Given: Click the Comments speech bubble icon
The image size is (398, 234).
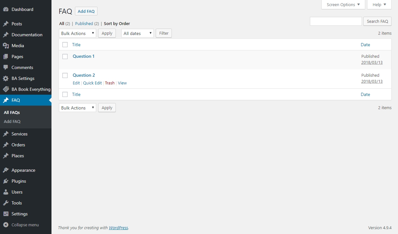Looking at the screenshot, I should point(6,67).
